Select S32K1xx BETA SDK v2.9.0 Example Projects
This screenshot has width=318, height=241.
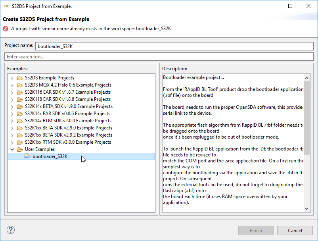point(69,128)
